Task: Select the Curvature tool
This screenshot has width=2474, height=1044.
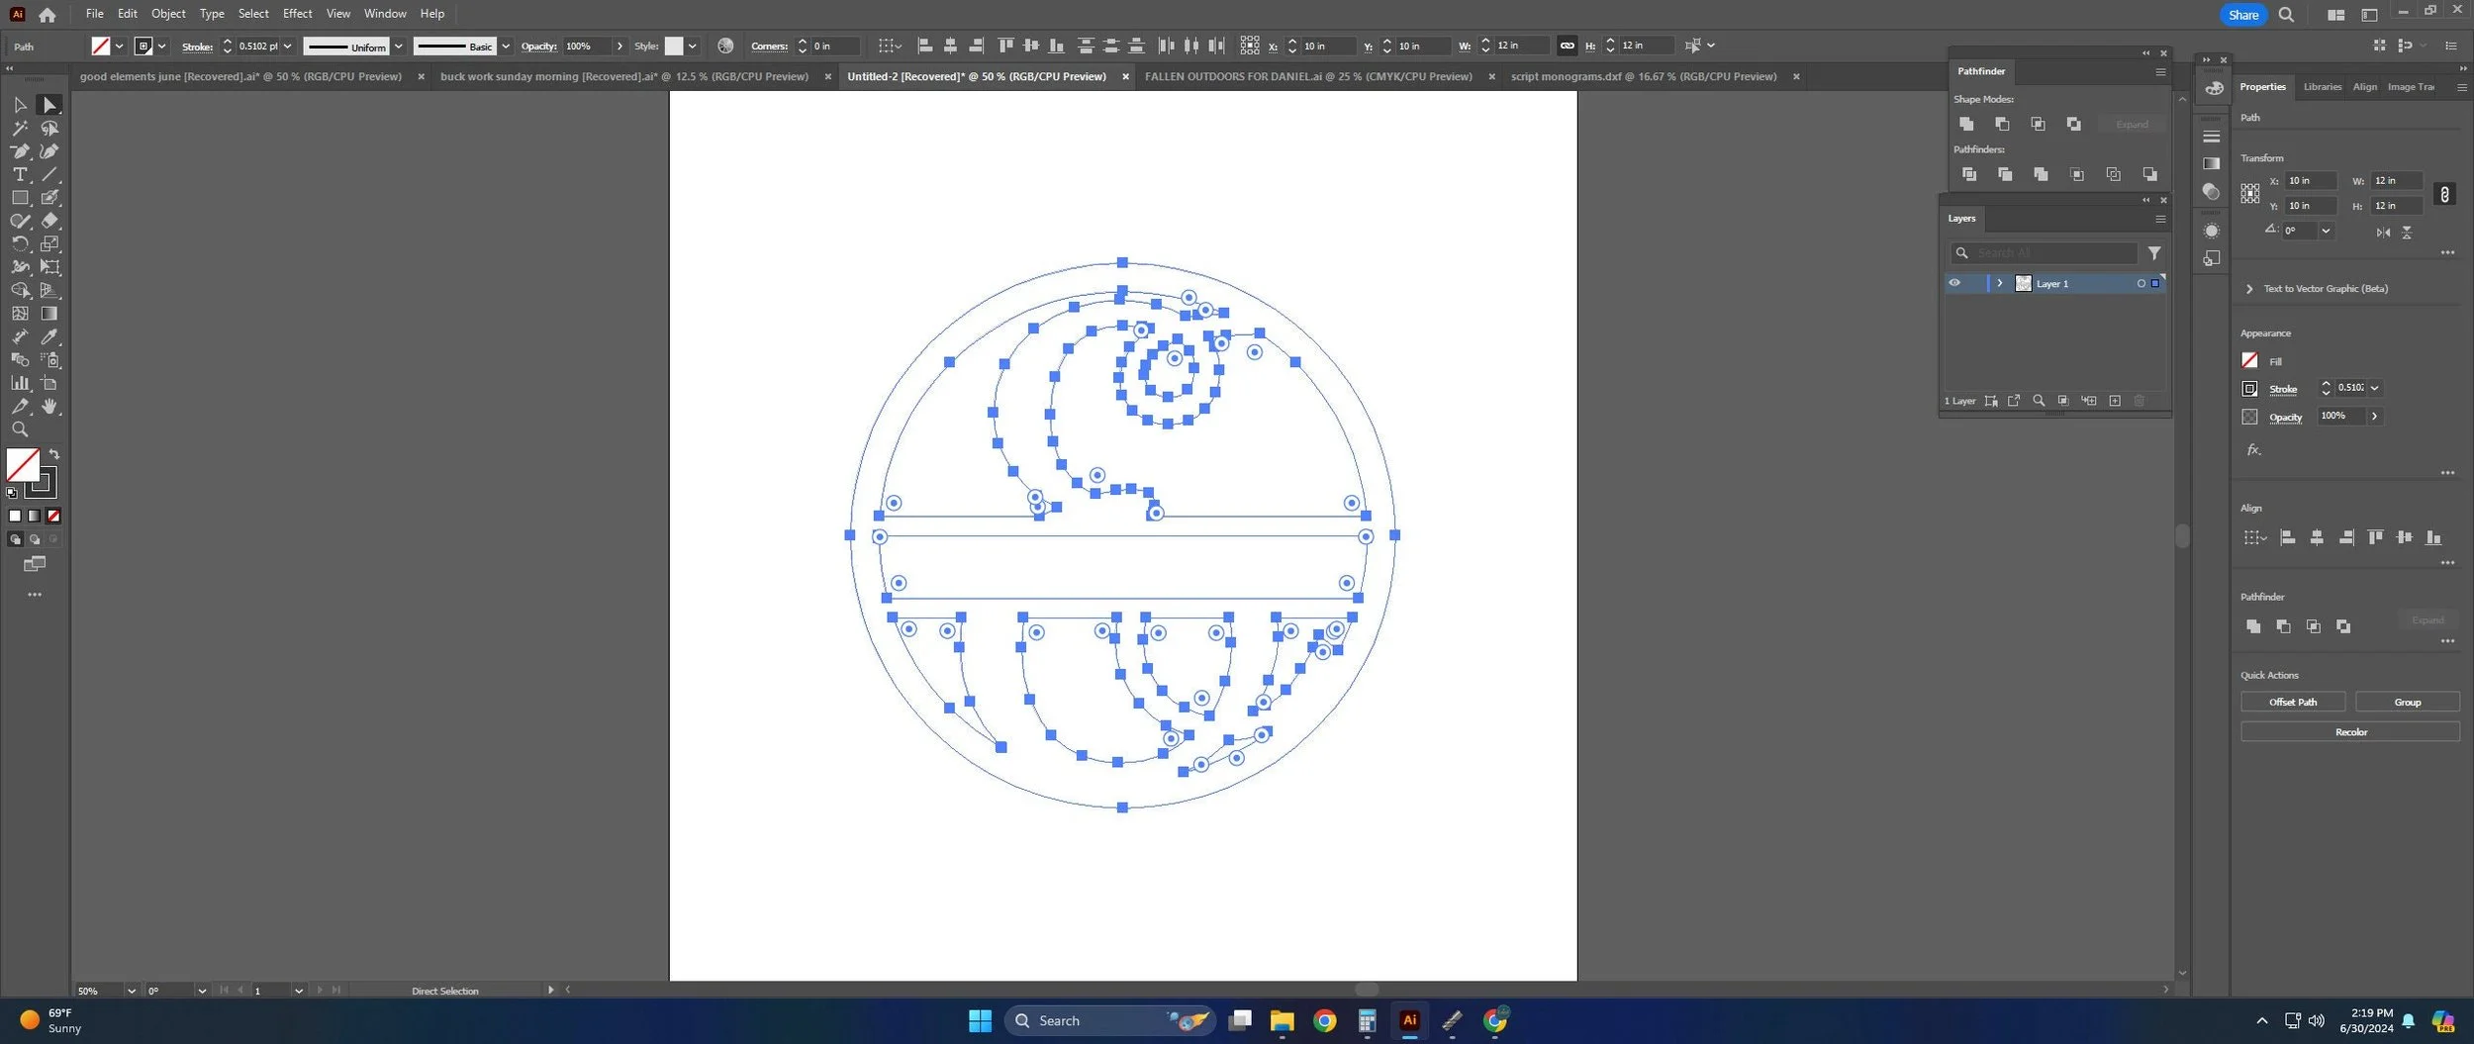Action: coord(49,151)
